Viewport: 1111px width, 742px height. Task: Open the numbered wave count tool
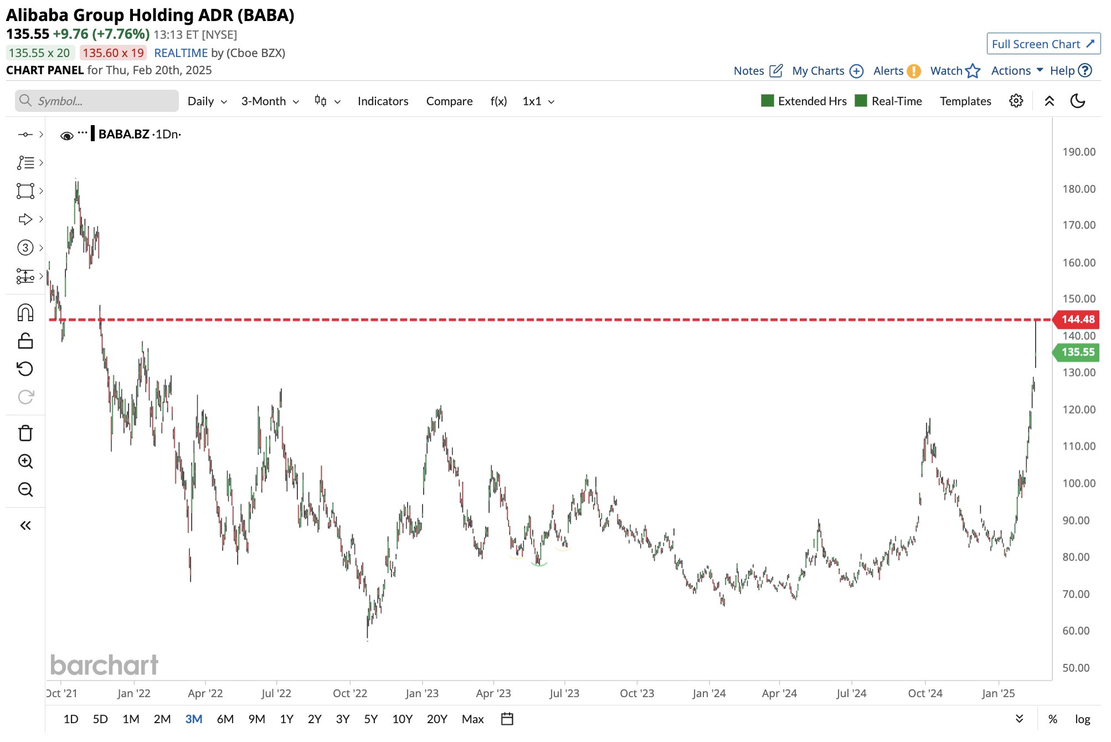[x=25, y=248]
